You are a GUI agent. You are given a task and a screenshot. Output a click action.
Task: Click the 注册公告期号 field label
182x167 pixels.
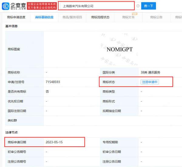(x=17, y=162)
